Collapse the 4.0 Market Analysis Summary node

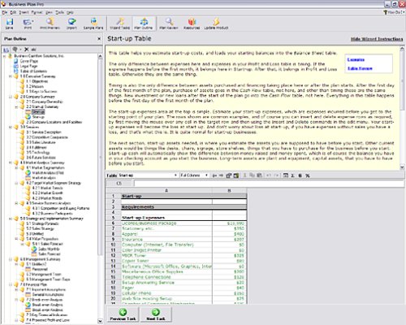coord(11,162)
